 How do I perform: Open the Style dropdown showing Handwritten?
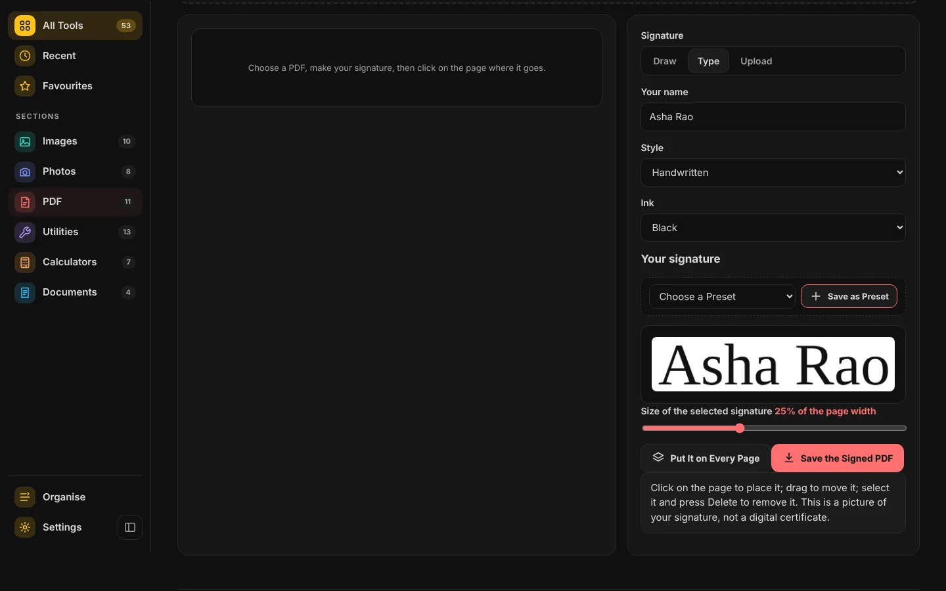773,173
